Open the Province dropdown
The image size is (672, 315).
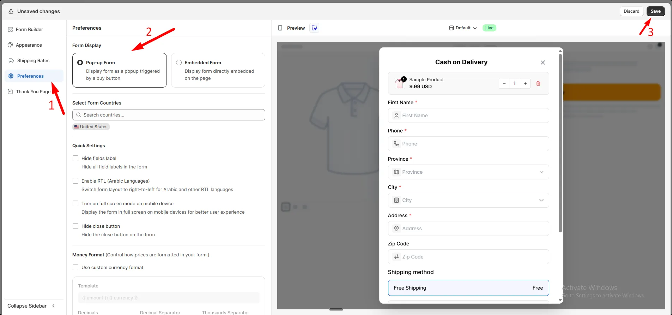pos(468,172)
